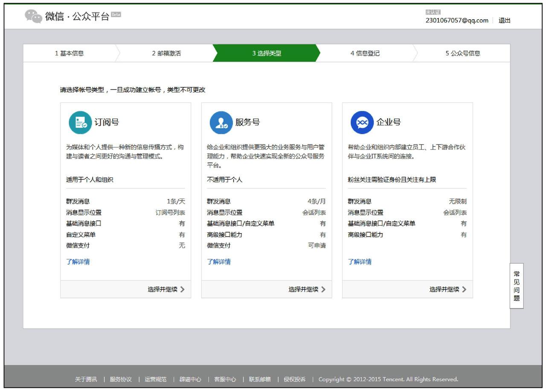Open 辟谣中心 footer link
Image resolution: width=546 pixels, height=392 pixels.
click(x=190, y=379)
